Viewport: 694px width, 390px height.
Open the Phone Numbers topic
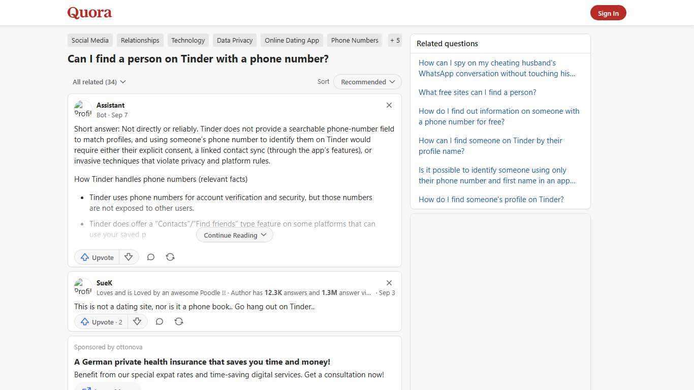(x=355, y=40)
